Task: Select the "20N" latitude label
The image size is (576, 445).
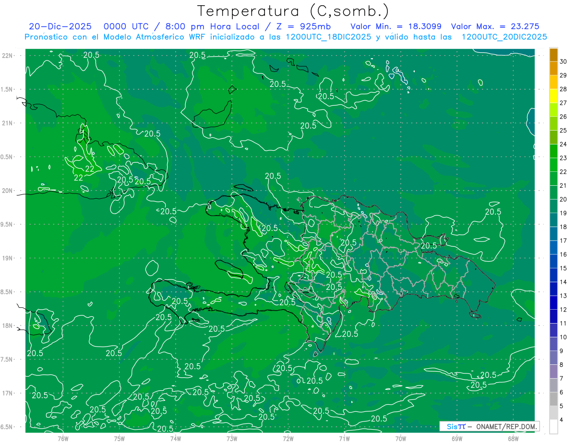Action: (x=7, y=191)
